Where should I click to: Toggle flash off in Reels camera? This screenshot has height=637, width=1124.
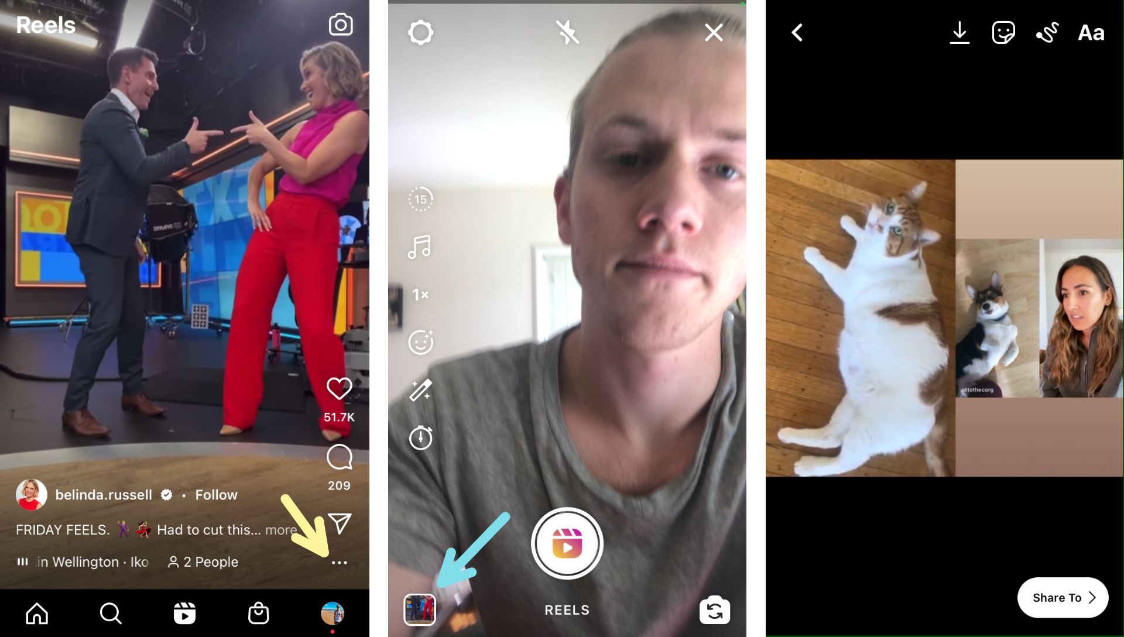(567, 31)
